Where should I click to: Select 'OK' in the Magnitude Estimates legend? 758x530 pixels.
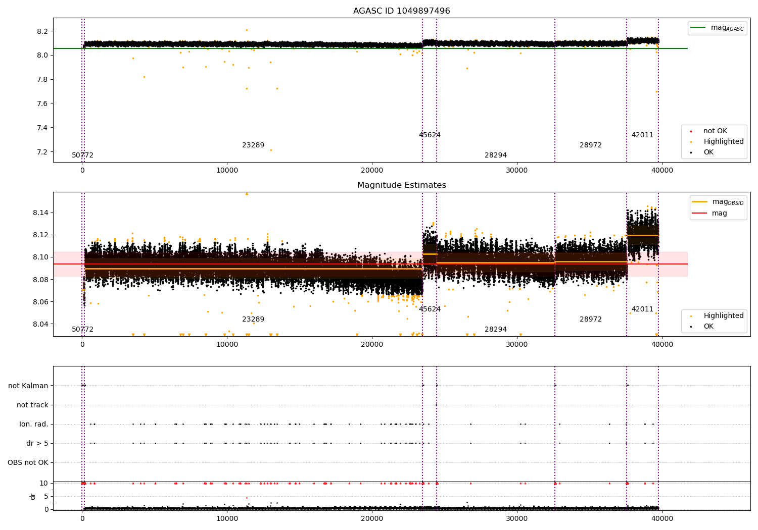tap(708, 327)
